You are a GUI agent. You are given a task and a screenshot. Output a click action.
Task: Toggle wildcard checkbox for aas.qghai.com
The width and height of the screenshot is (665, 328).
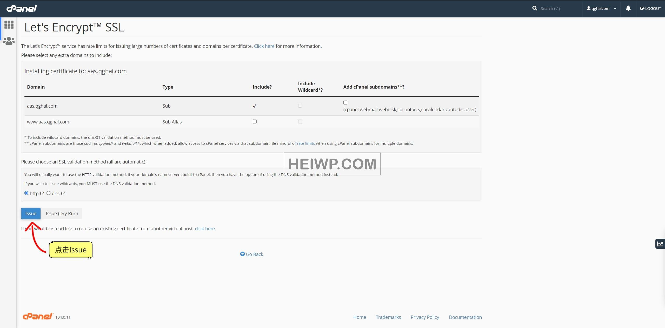coord(300,106)
